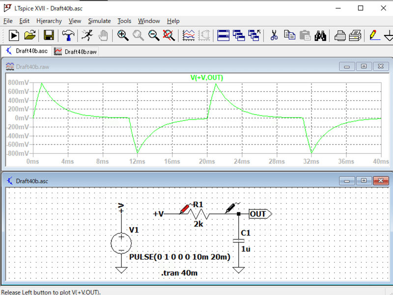The height and width of the screenshot is (295, 393).
Task: Open the Edit menu
Action: 24,21
